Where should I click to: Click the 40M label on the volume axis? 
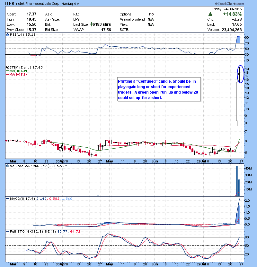coord(248,169)
